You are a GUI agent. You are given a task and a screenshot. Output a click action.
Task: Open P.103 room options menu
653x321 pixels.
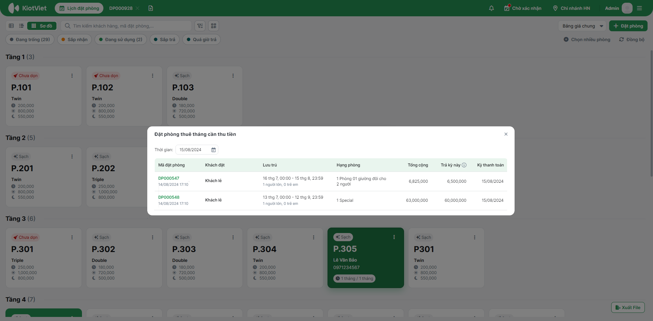pos(233,76)
